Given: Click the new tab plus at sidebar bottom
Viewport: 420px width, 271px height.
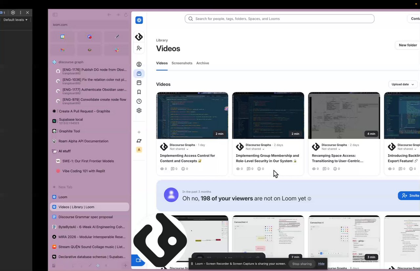Looking at the screenshot, I should [x=125, y=265].
